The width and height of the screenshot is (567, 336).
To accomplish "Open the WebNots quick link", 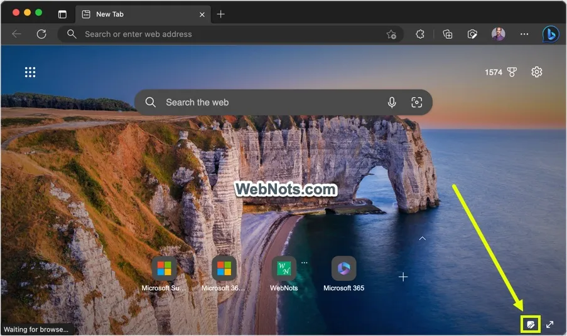I will [284, 275].
